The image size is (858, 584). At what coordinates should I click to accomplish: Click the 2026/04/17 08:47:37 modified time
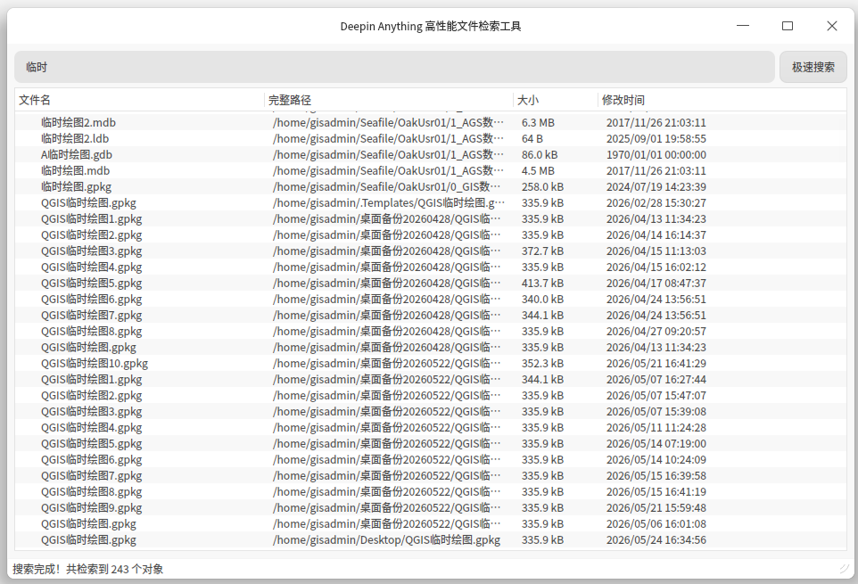(x=656, y=284)
